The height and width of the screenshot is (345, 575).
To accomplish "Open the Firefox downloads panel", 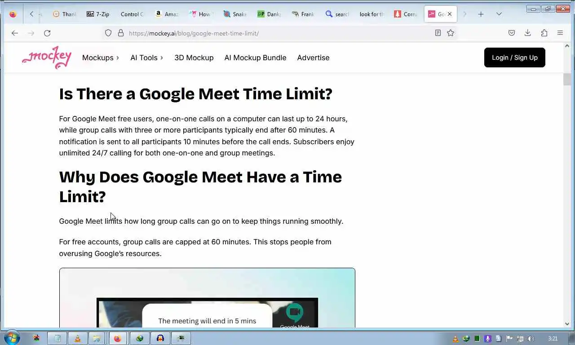I will (x=528, y=33).
